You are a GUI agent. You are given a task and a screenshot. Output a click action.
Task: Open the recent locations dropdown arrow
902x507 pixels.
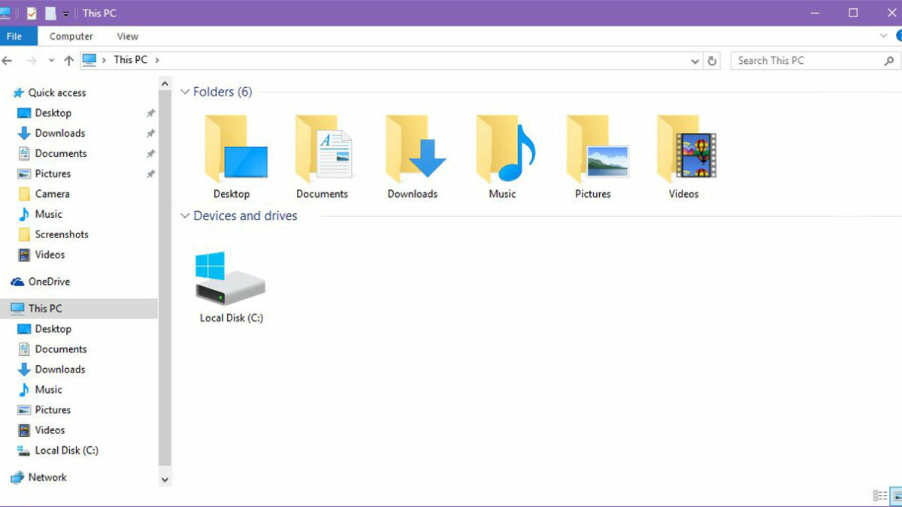(51, 61)
